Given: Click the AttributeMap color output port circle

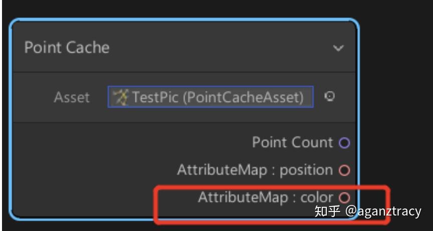Looking at the screenshot, I should (344, 197).
